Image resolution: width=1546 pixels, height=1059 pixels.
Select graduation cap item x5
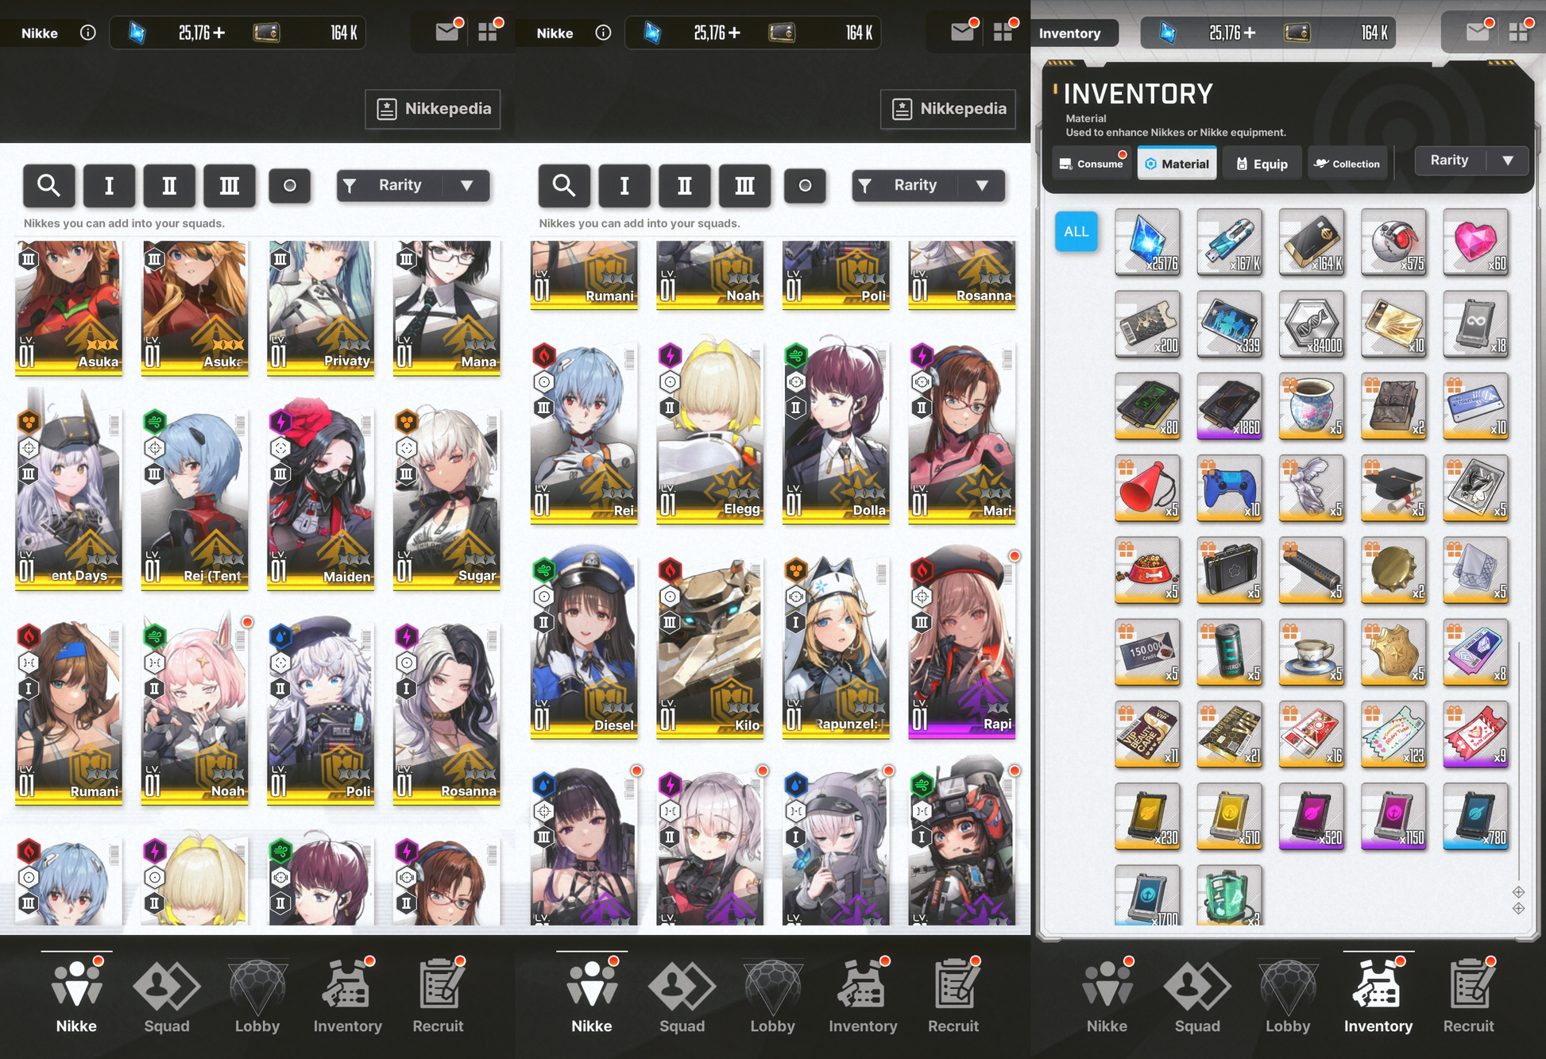1393,488
